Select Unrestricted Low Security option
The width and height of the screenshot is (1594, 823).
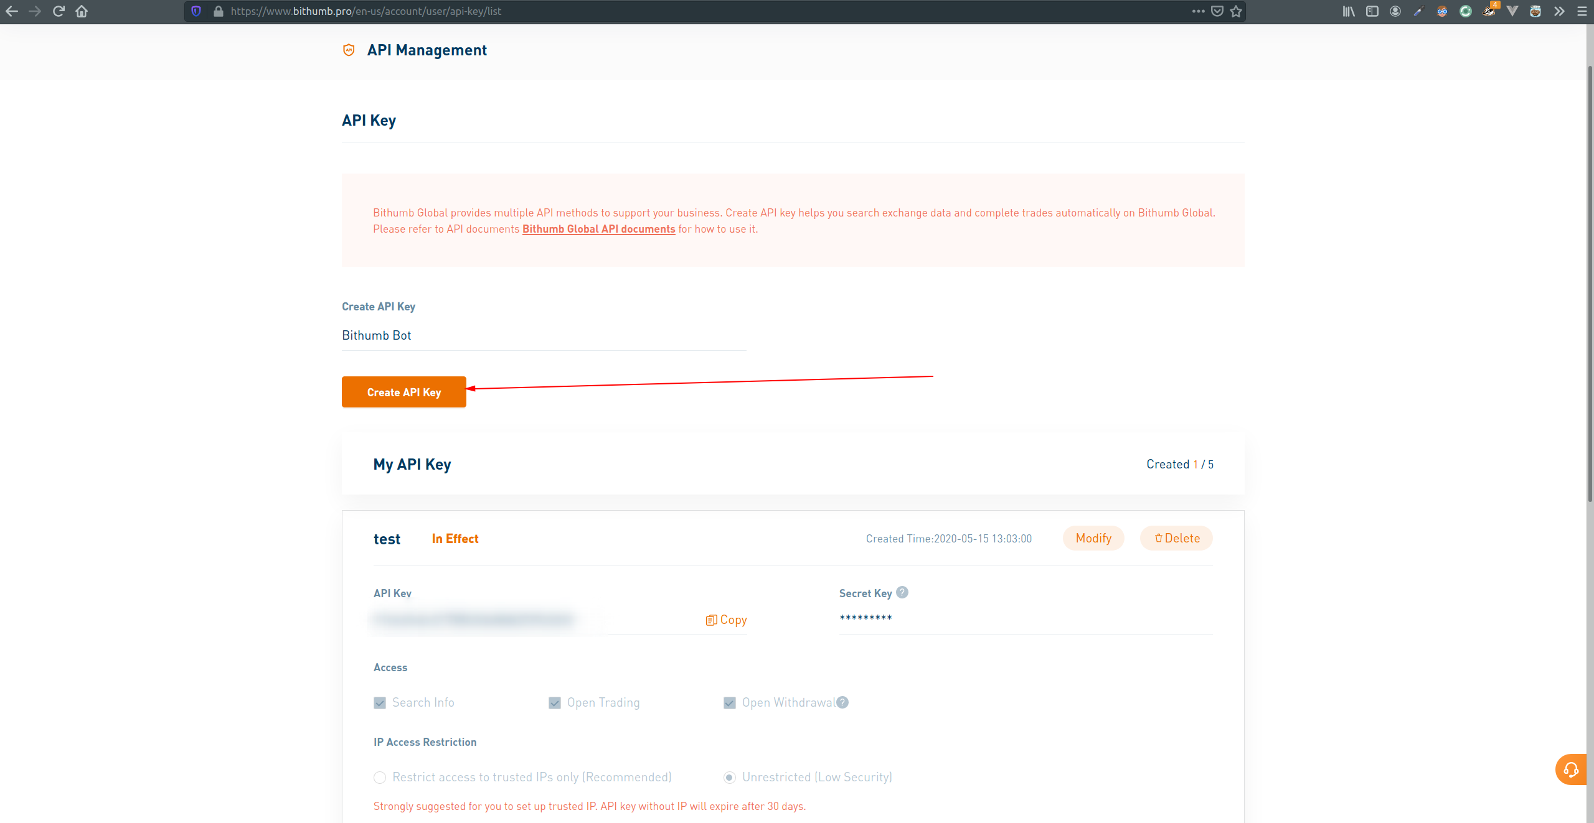[730, 778]
